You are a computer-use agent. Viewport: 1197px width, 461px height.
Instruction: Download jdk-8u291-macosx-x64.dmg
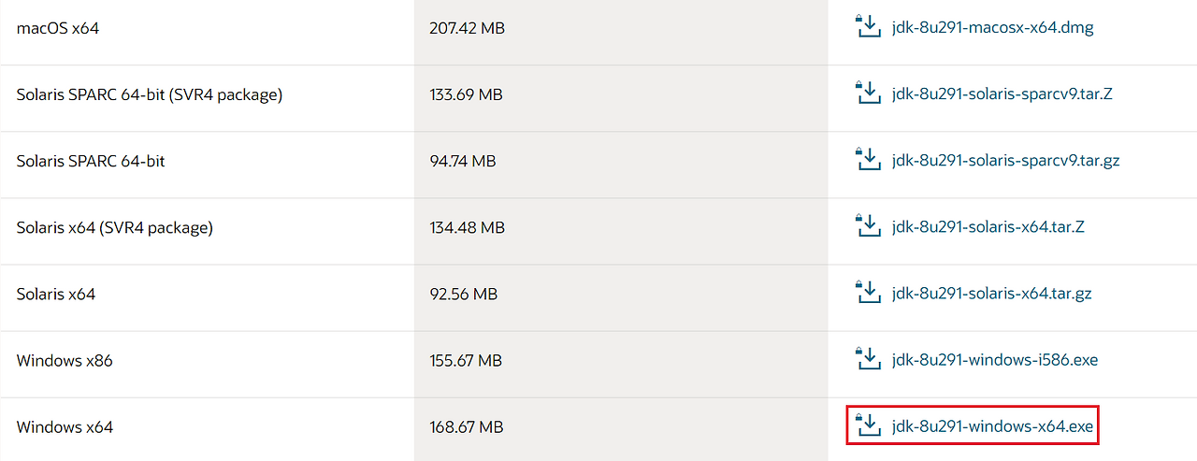[x=992, y=27]
